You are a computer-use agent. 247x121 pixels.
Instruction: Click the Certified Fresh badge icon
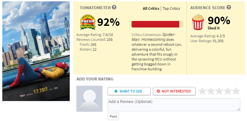pyautogui.click(x=88, y=23)
